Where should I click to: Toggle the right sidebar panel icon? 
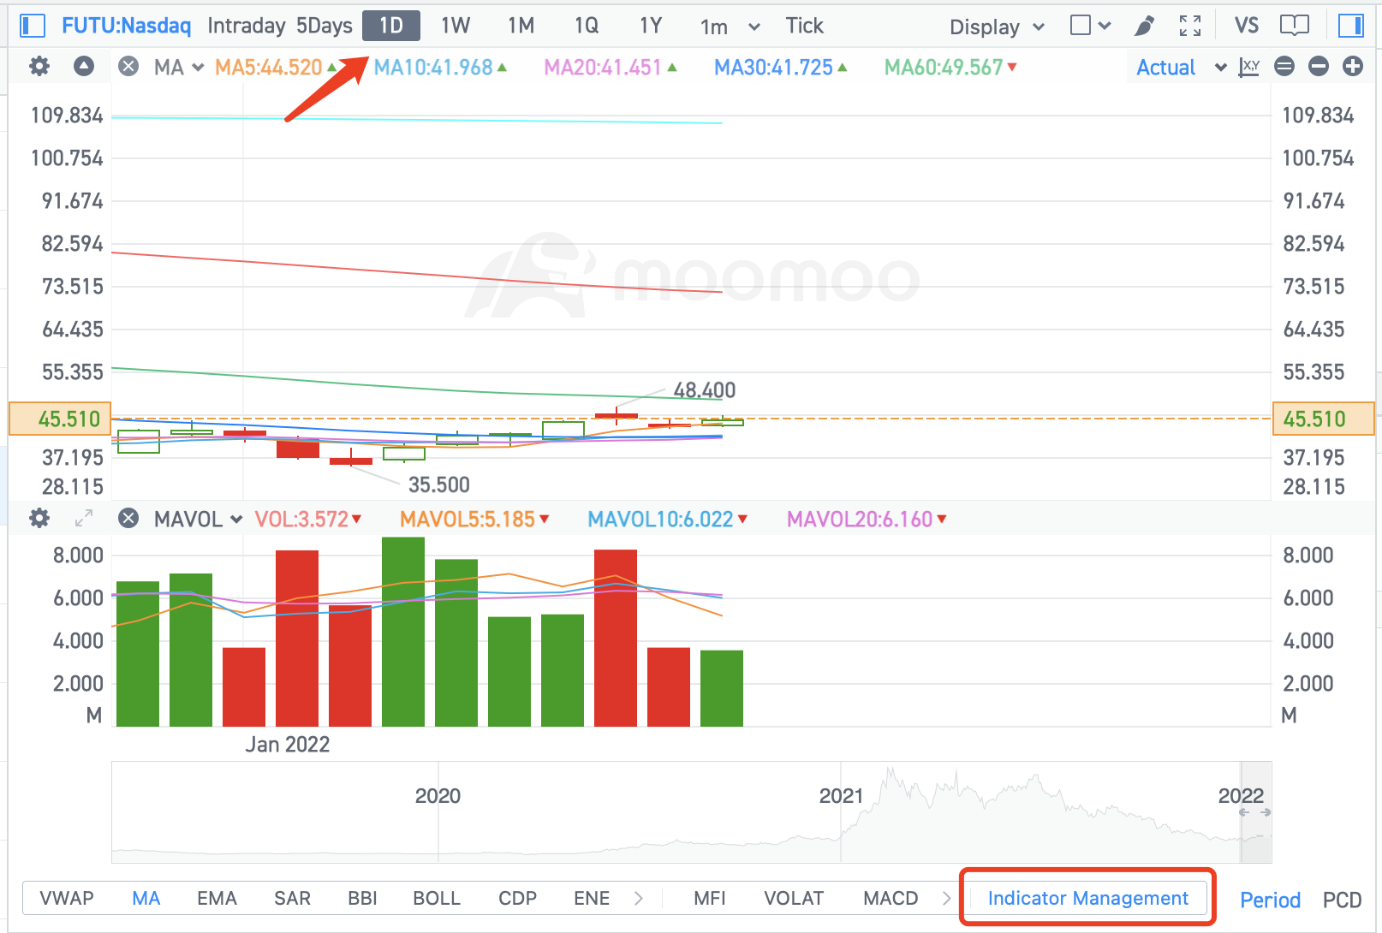1351,26
